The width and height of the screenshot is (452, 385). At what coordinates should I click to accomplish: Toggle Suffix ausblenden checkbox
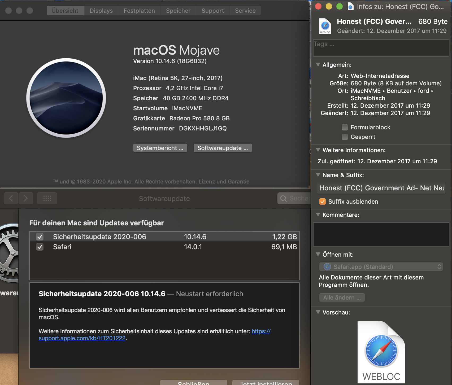[x=323, y=202]
